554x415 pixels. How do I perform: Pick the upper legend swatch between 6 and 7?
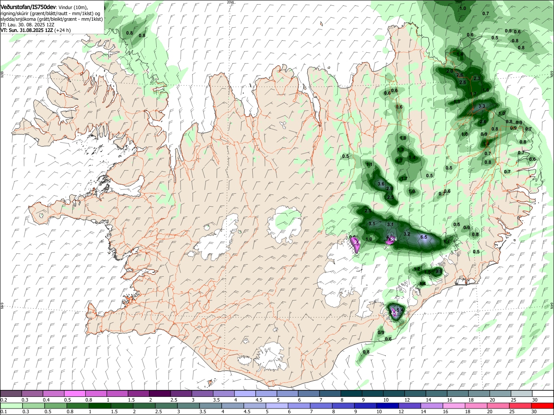309,393
